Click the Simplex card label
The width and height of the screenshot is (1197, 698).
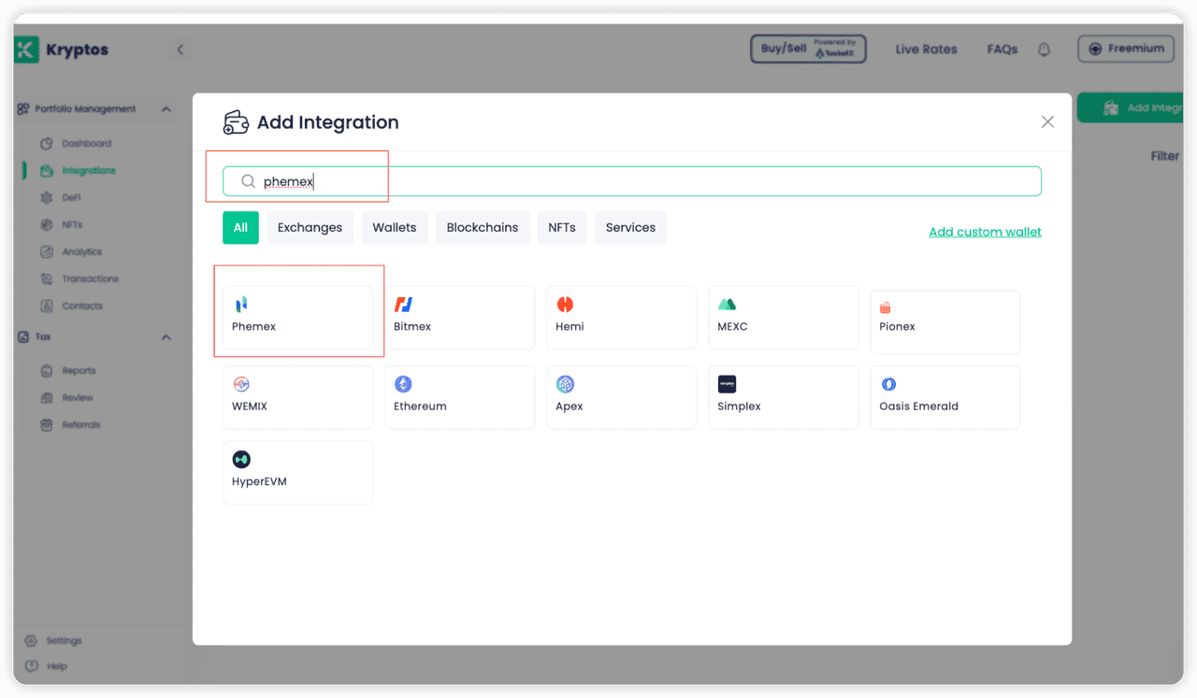(739, 406)
